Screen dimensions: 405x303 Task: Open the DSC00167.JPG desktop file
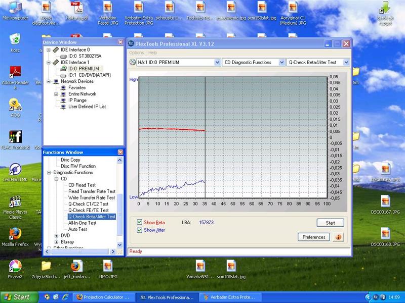[385, 201]
